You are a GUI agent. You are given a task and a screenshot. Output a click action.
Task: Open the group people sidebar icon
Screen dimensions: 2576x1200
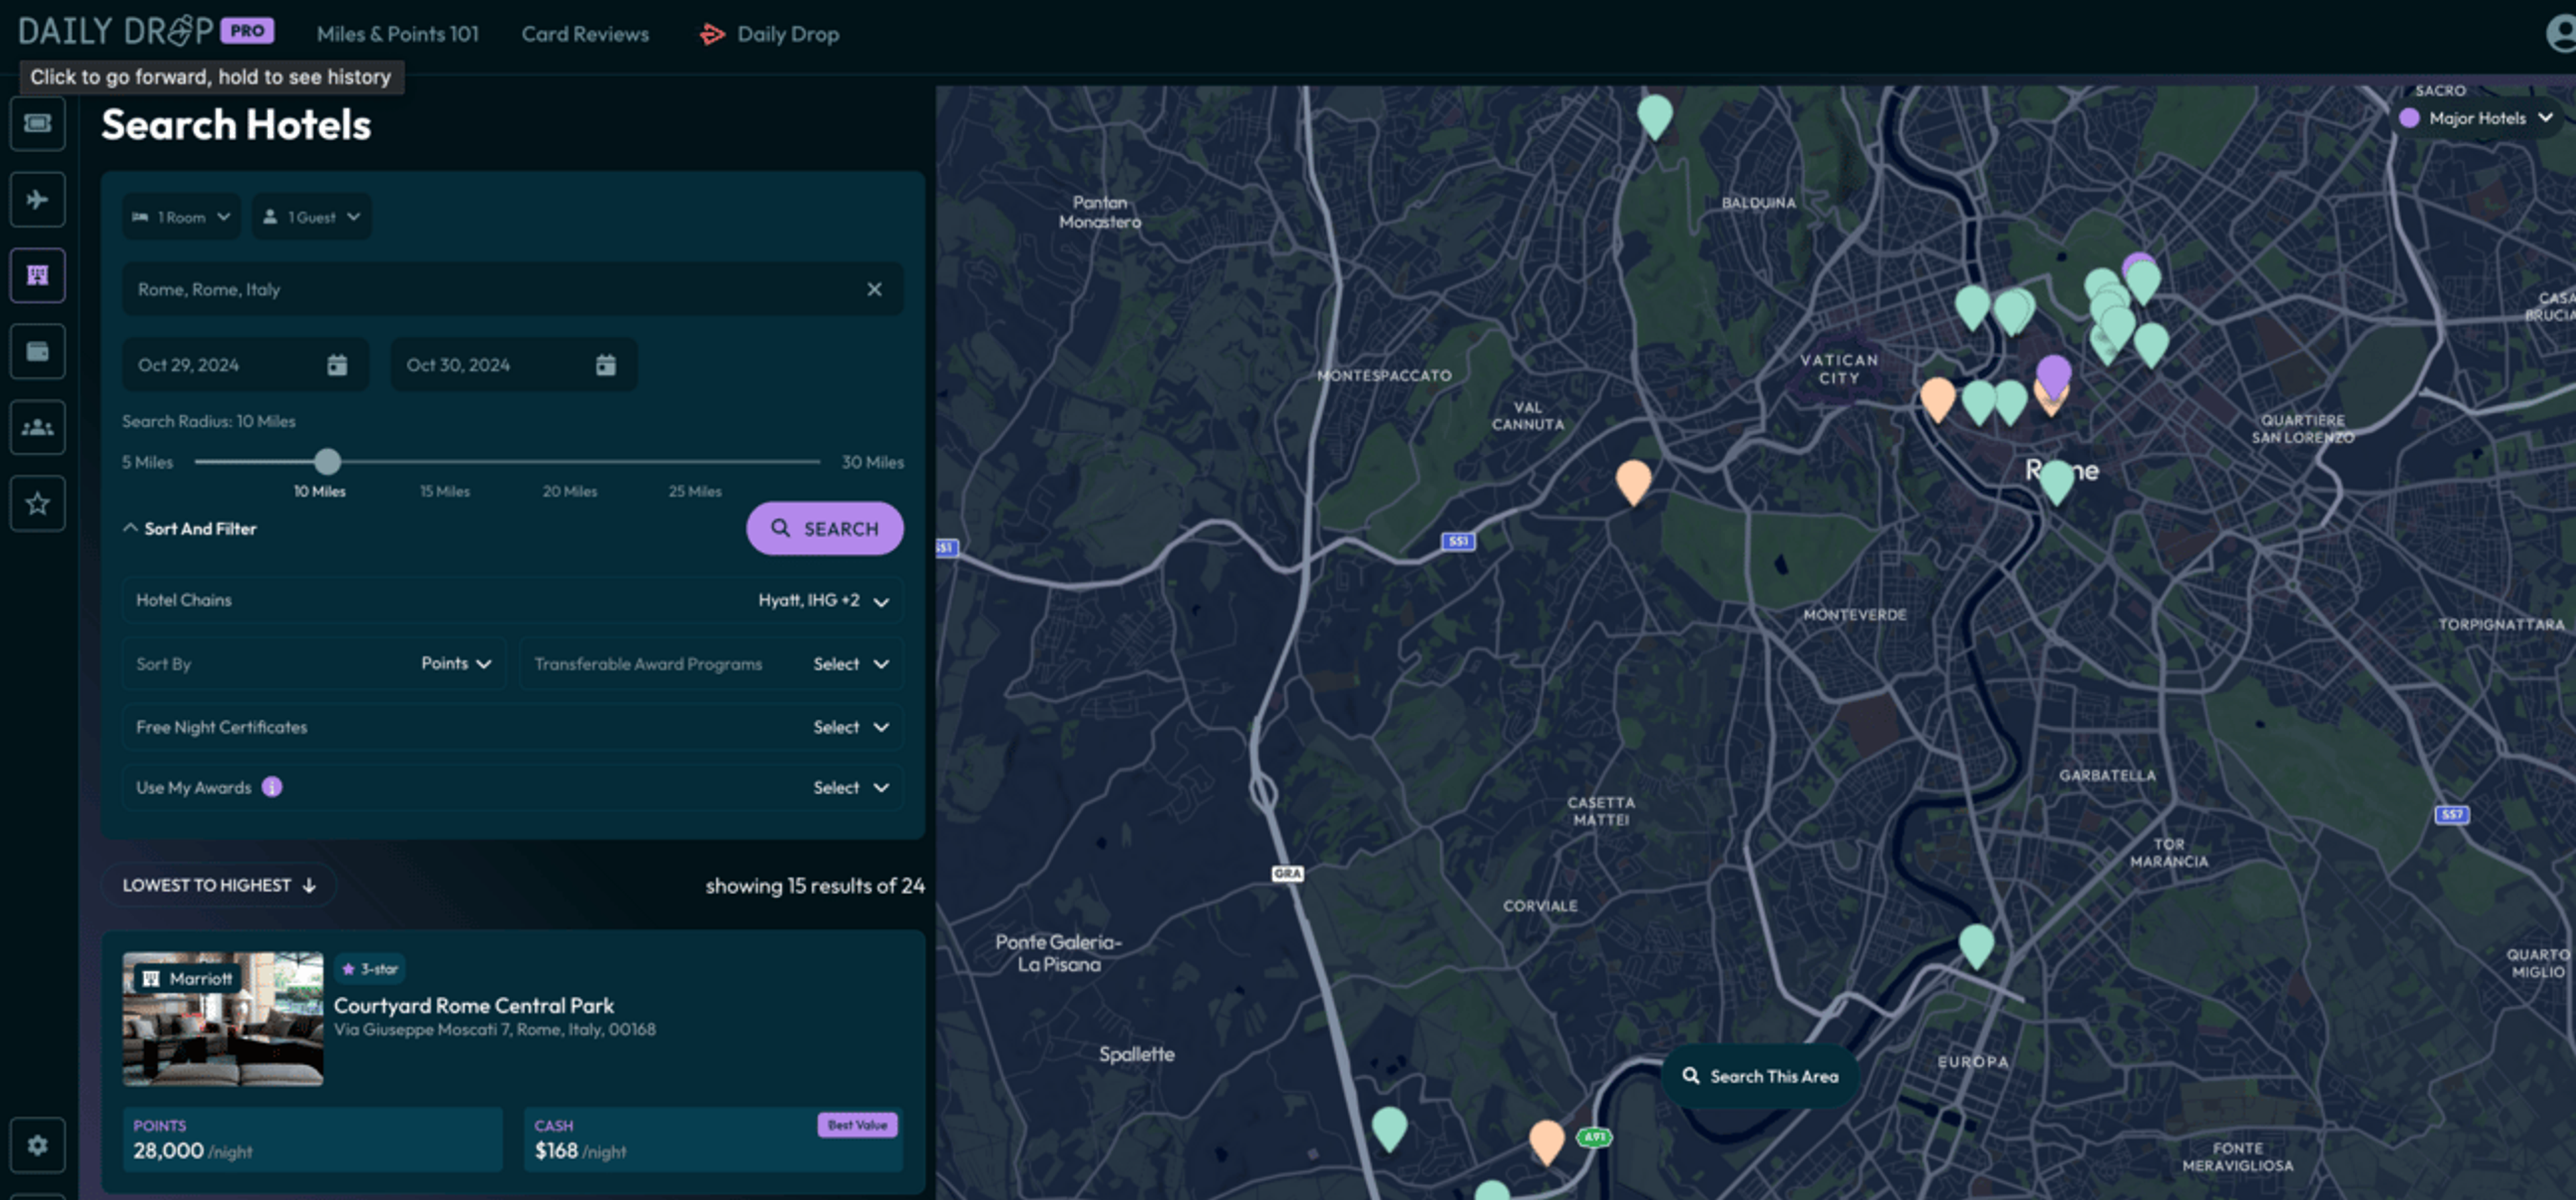click(x=38, y=428)
